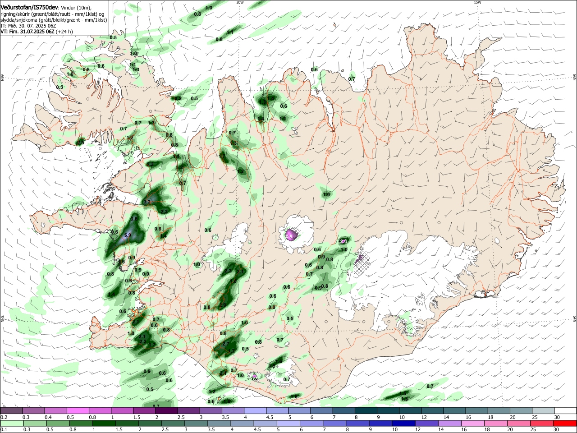The height and width of the screenshot is (433, 577).
Task: Click the 5.9 precipitation value on map
Action: coord(128,235)
